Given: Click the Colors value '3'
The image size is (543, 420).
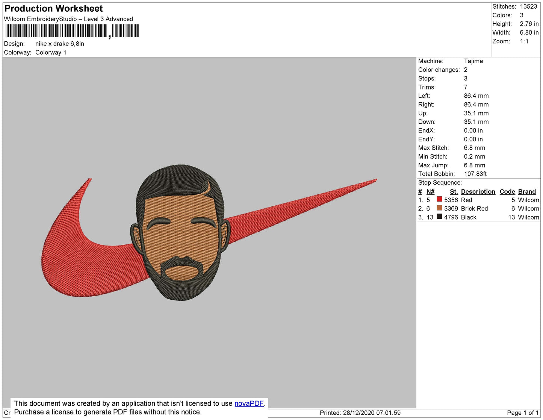Looking at the screenshot, I should pos(522,15).
